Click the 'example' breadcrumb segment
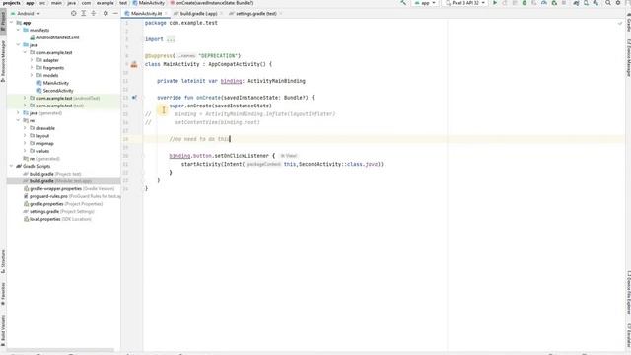631x355 pixels. 105,3
